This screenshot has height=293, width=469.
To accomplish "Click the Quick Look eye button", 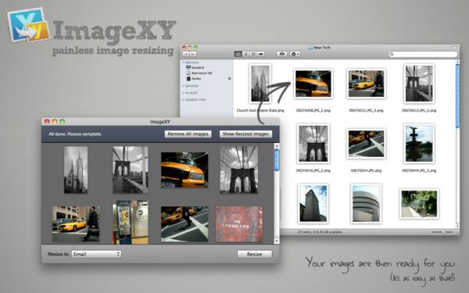I will point(281,54).
